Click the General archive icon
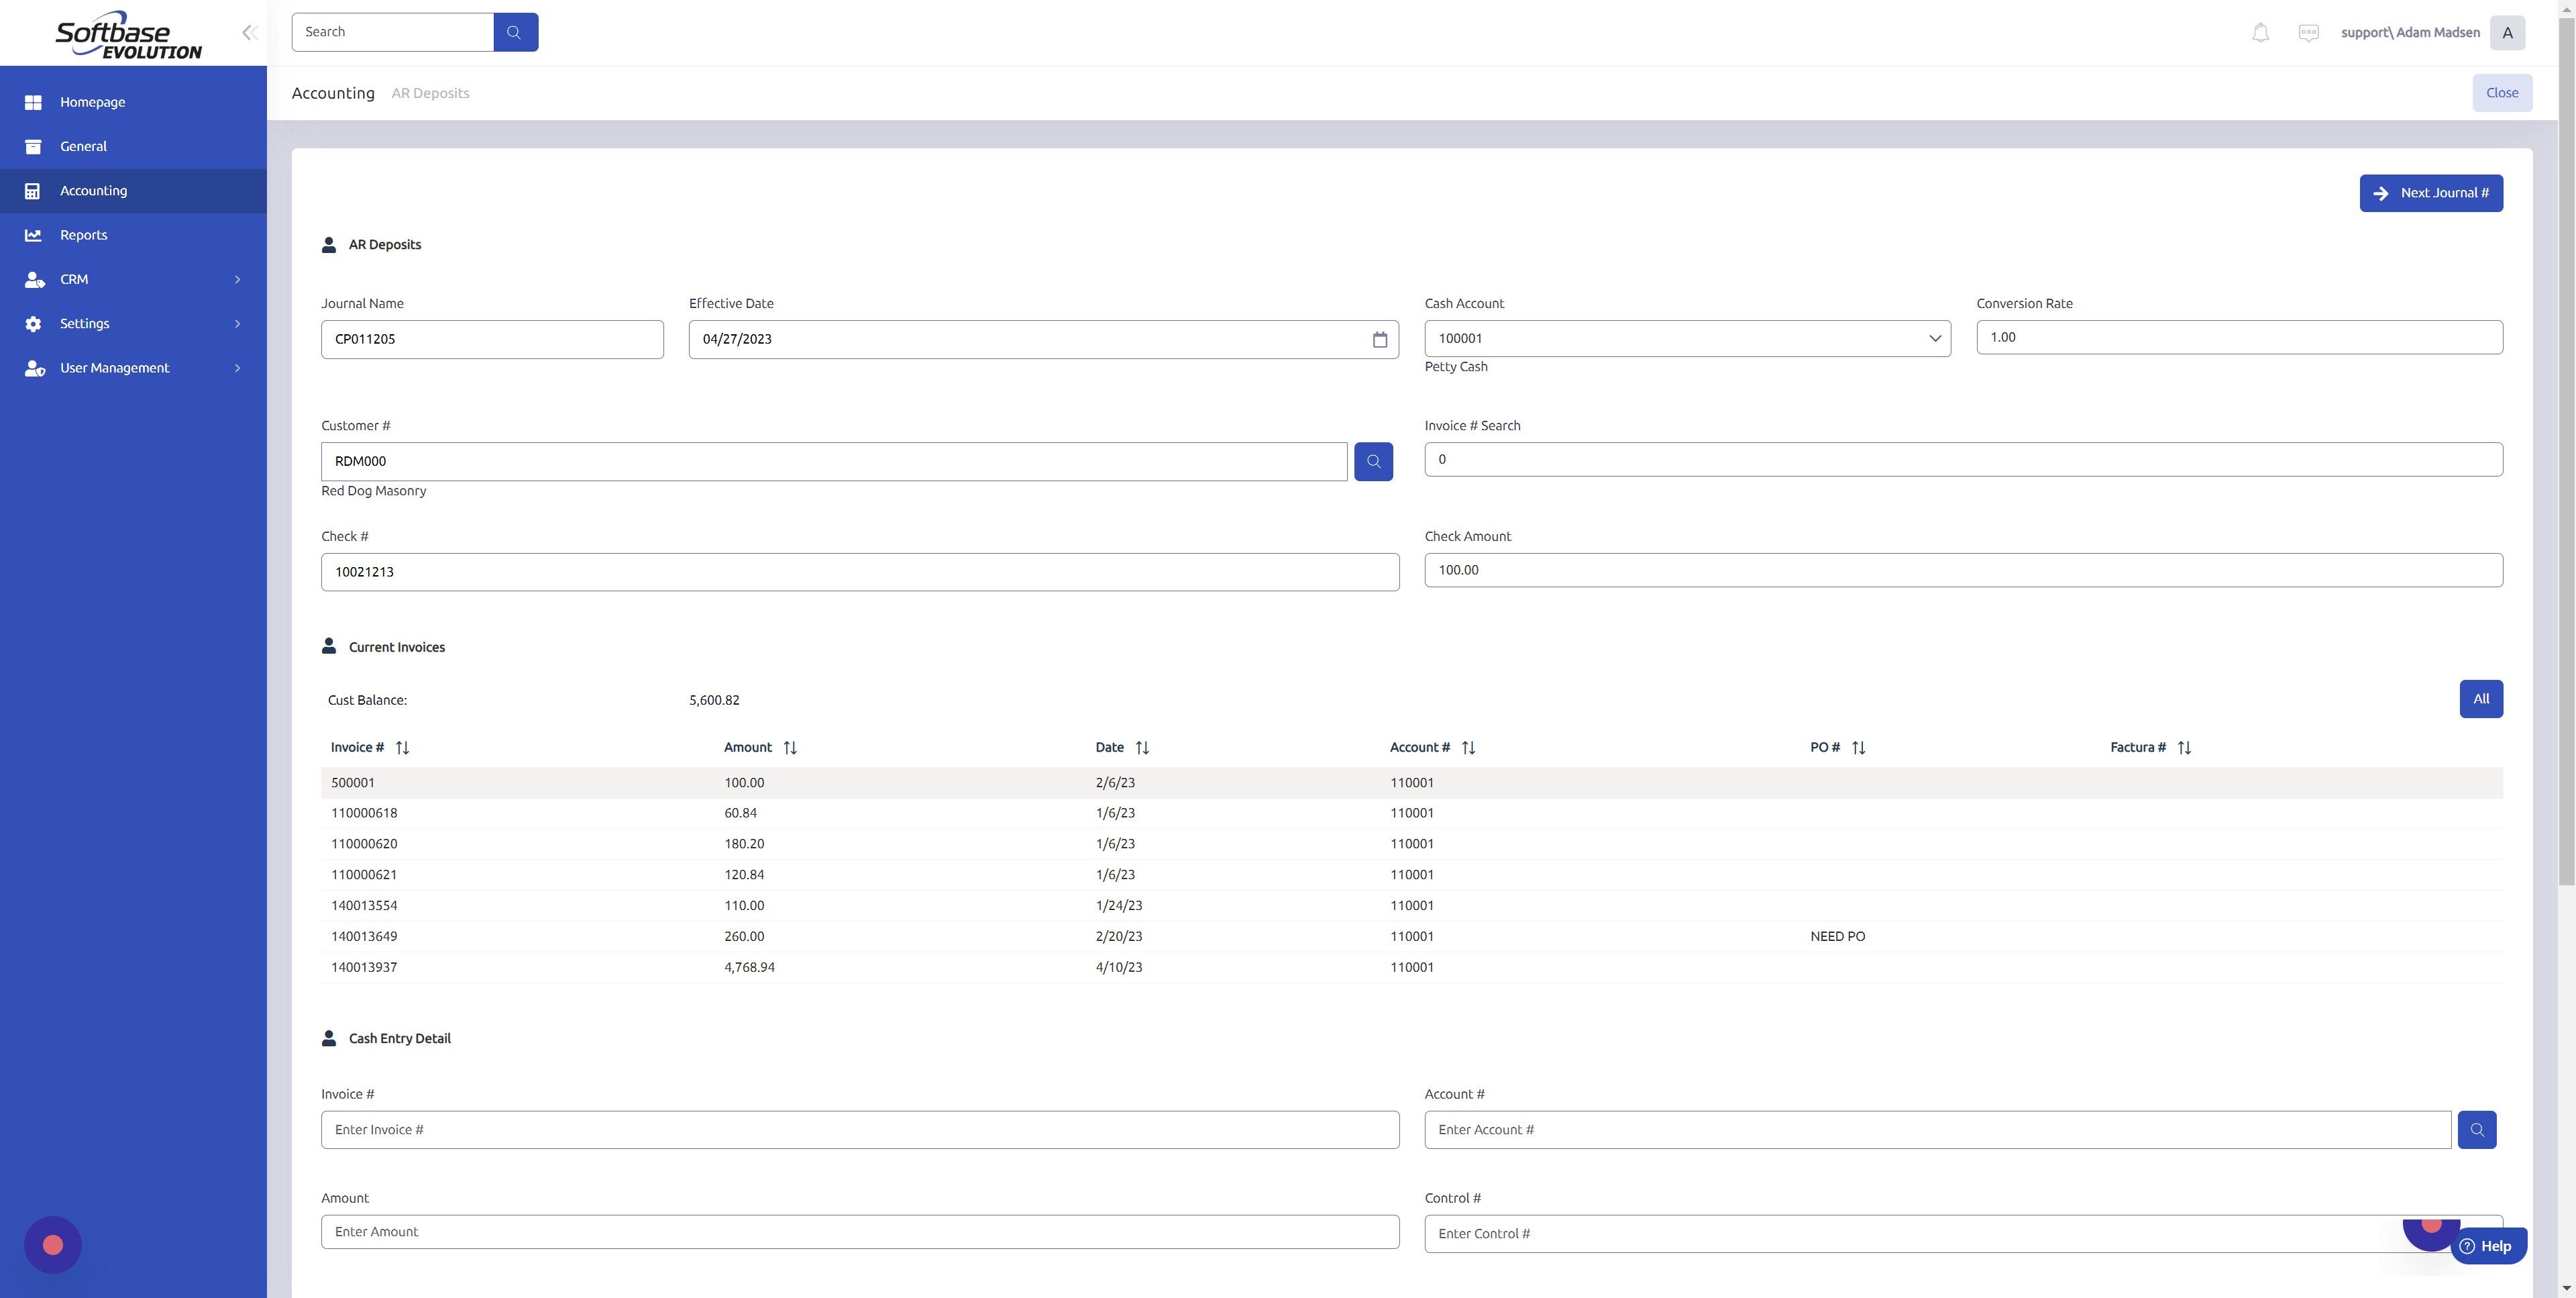This screenshot has height=1298, width=2576. pyautogui.click(x=33, y=146)
